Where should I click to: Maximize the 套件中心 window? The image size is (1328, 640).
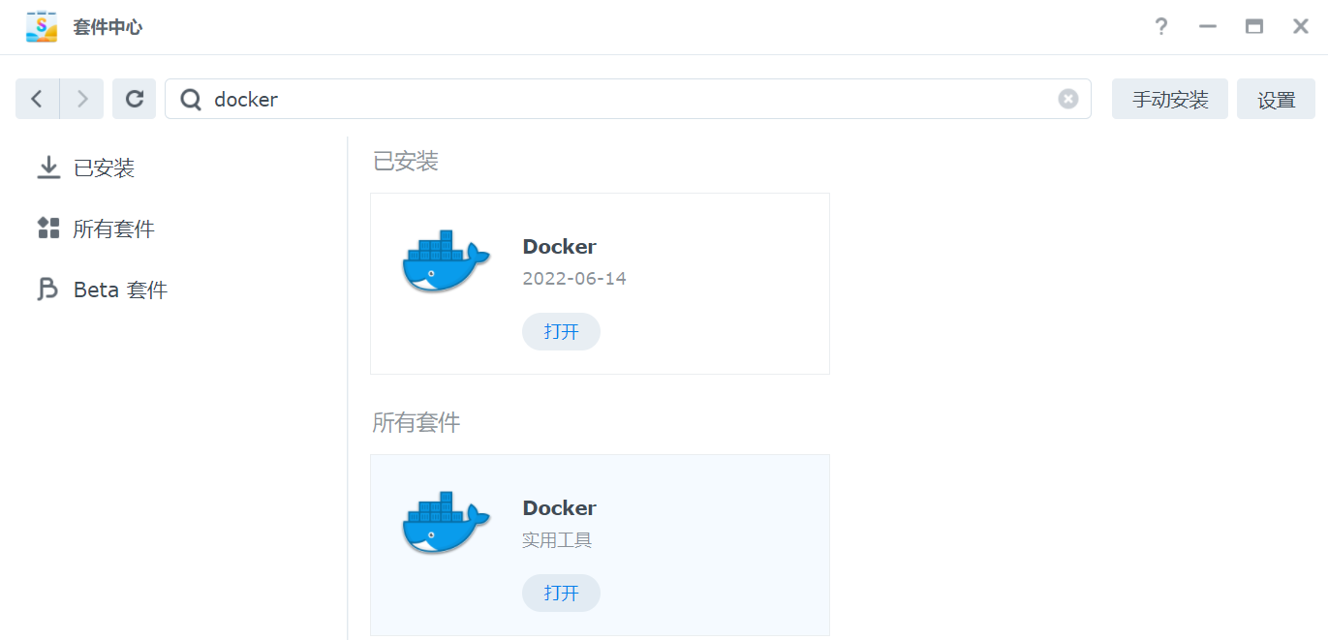(x=1253, y=27)
